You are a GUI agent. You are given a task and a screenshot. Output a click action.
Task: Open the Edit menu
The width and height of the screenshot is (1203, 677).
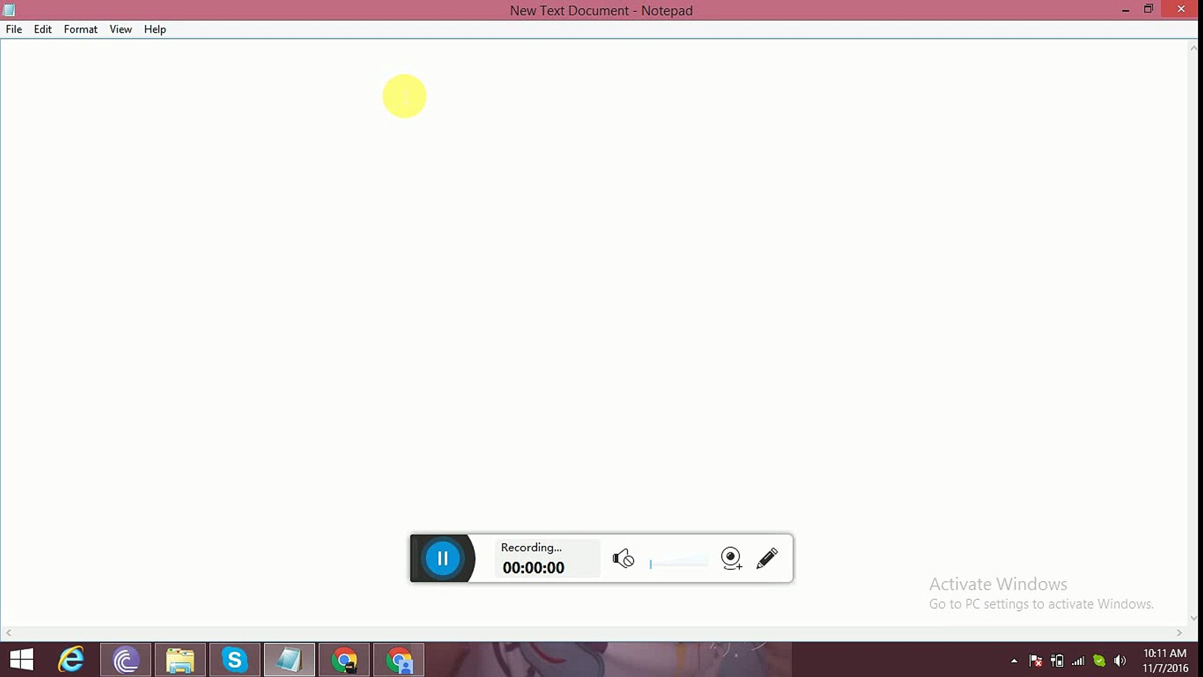coord(43,29)
